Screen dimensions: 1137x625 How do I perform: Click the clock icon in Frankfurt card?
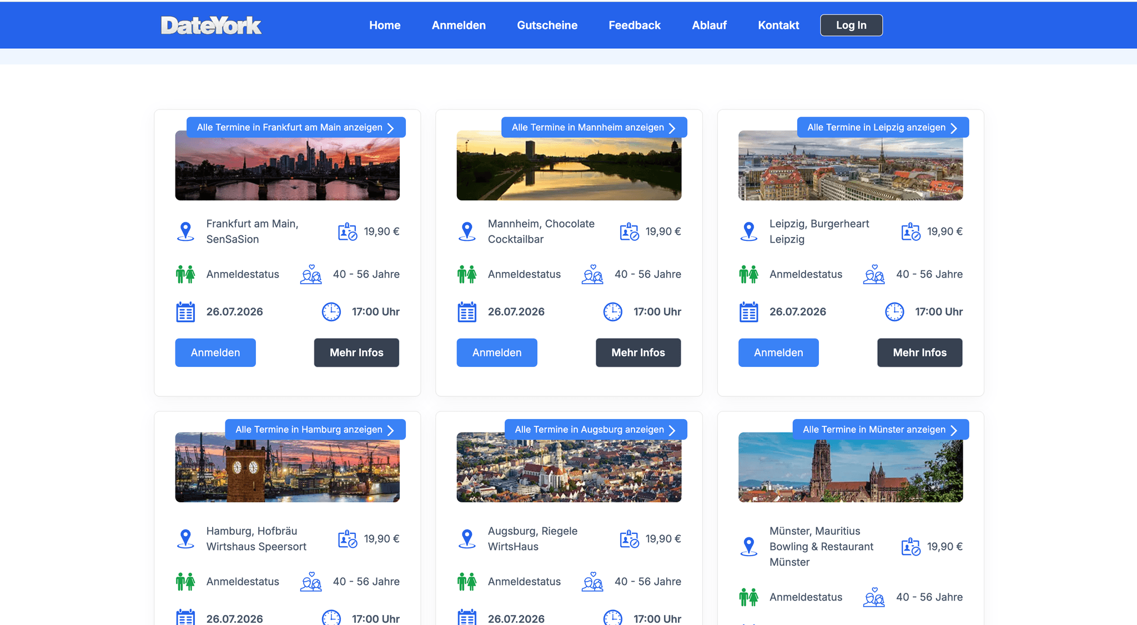pos(331,312)
